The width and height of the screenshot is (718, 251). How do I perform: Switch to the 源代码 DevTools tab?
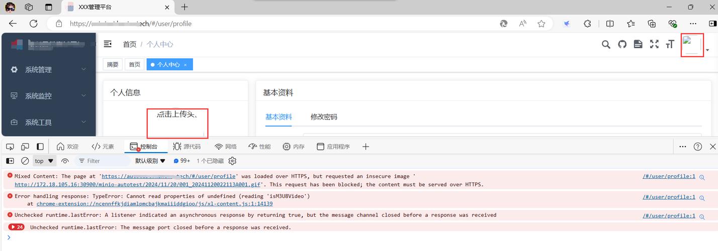click(x=187, y=147)
